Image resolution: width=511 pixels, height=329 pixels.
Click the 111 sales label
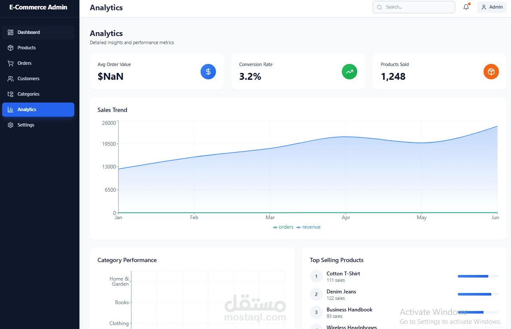click(x=336, y=280)
